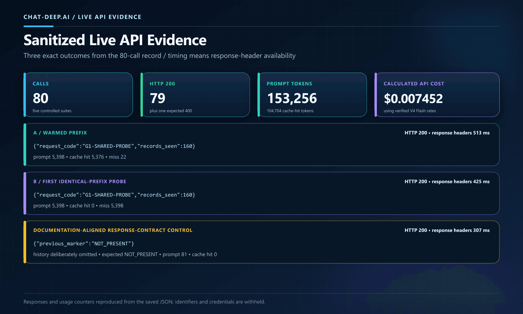Click the HTTP 200 card label
The image size is (523, 314).
click(162, 84)
